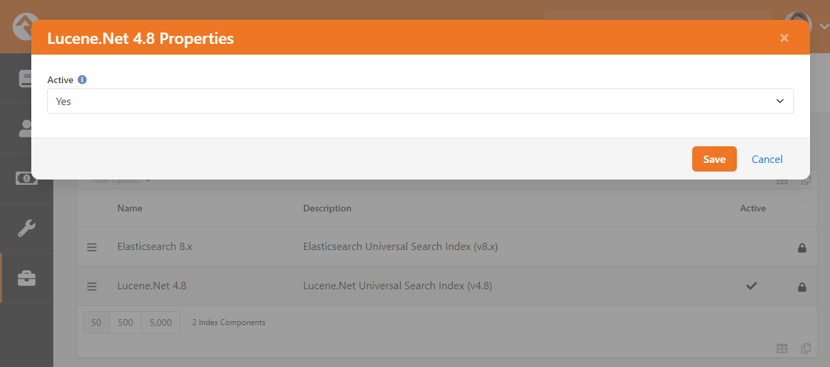Sort grid by Description column
This screenshot has width=830, height=367.
point(327,208)
